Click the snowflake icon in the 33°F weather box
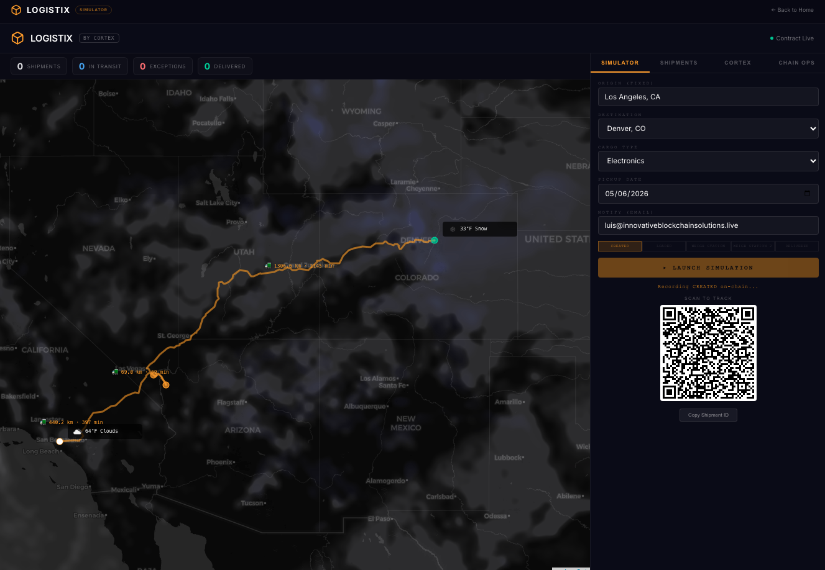The image size is (825, 570). pyautogui.click(x=453, y=229)
